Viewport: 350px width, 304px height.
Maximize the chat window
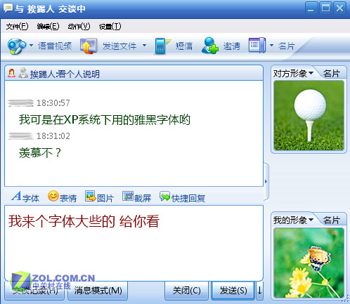pyautogui.click(x=325, y=8)
